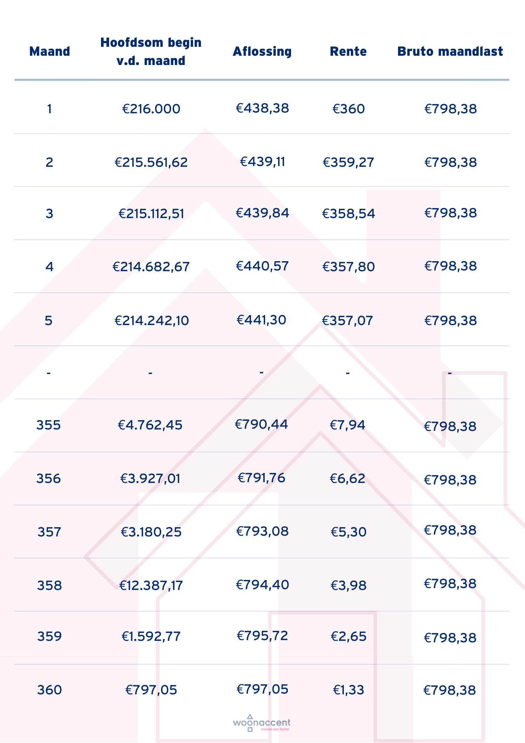The width and height of the screenshot is (525, 743).
Task: Click the Hoofdsom begin v.d. maand header
Action: (x=151, y=51)
